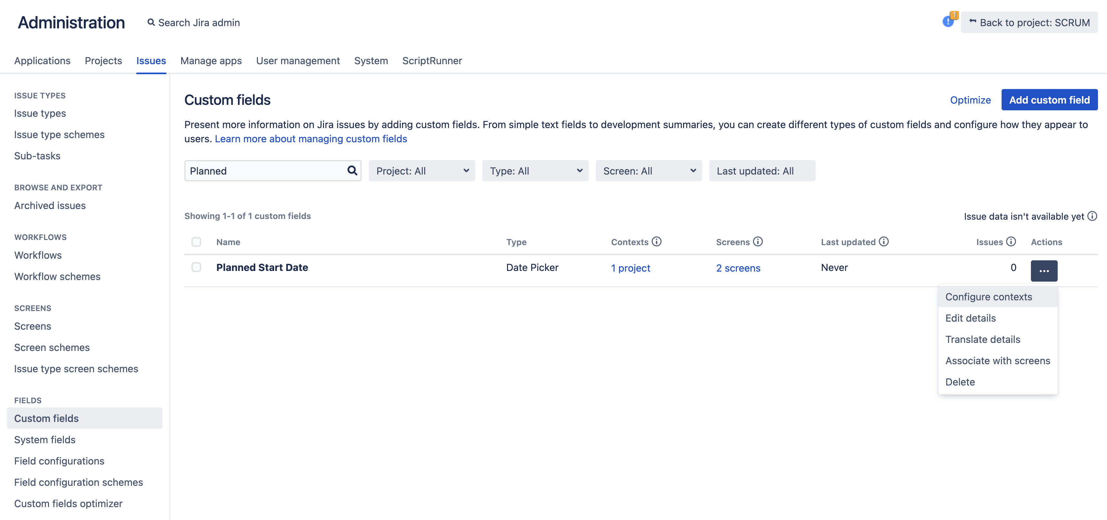Click the 2 screens link
Image resolution: width=1107 pixels, height=520 pixels.
[738, 268]
